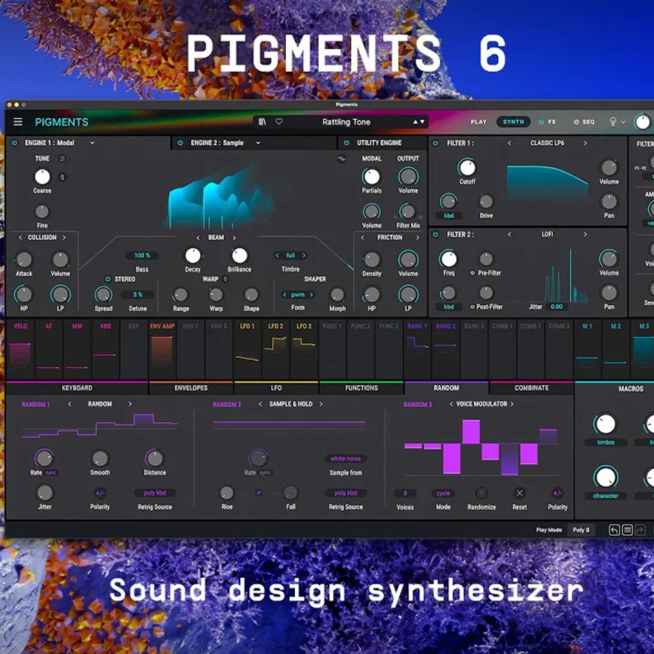Screen dimensions: 654x654
Task: Click the Random 1 Polarity +/- icon
Action: [100, 493]
